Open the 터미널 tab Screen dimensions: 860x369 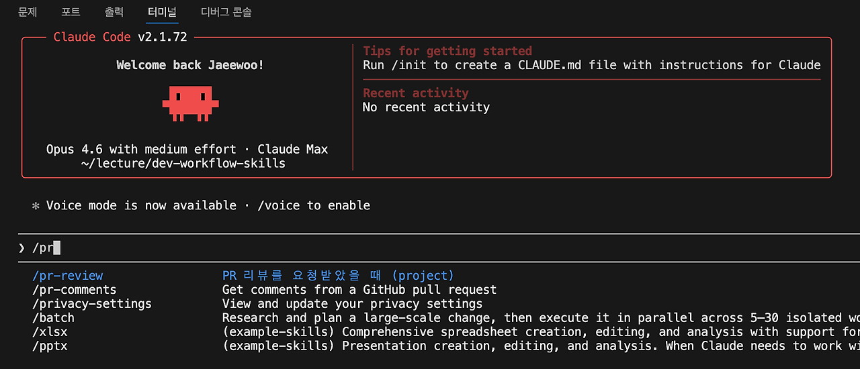click(162, 11)
